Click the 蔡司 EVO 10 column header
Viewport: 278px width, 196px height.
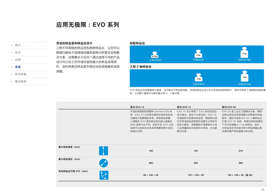click(137, 107)
